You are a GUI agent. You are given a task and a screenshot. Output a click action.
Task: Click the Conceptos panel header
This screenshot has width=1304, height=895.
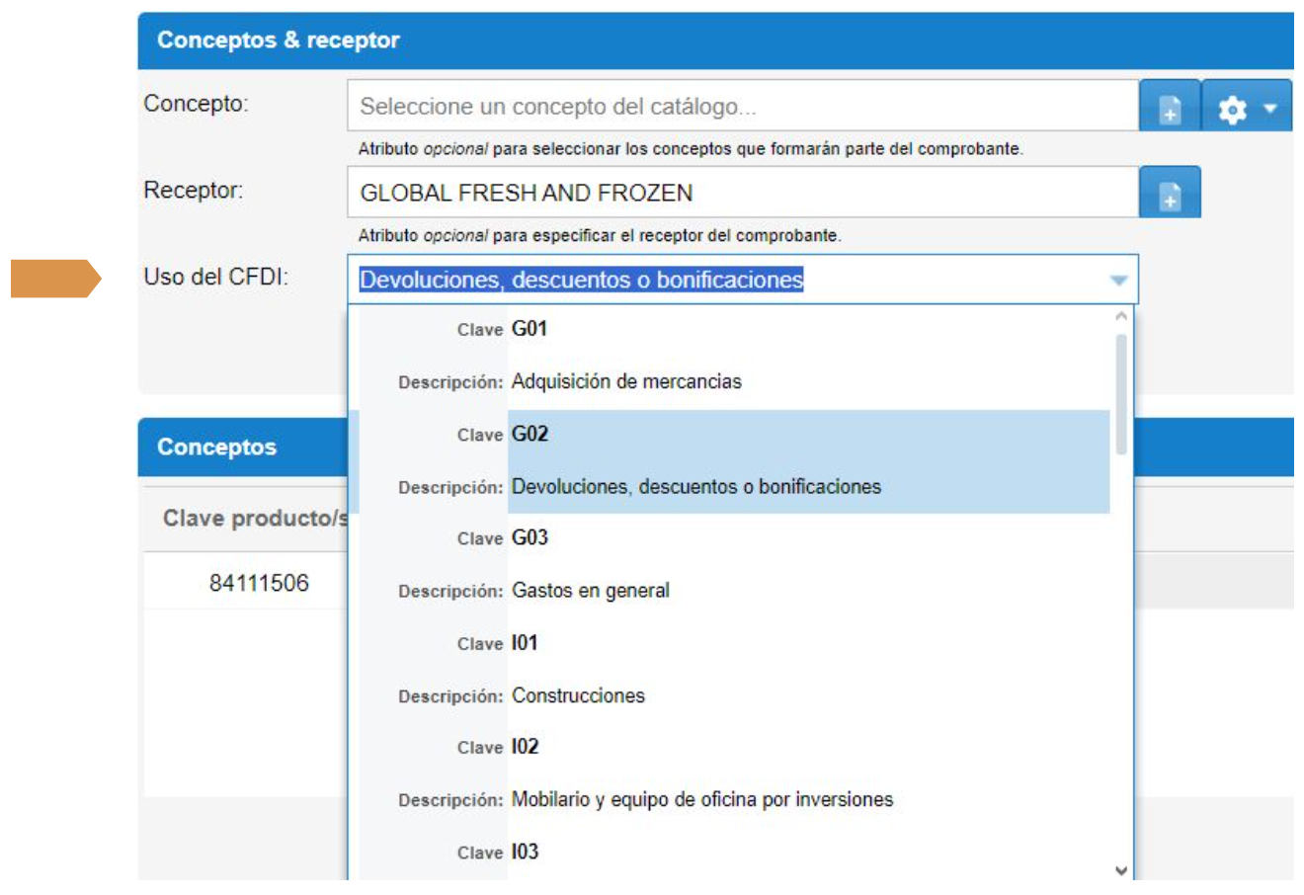click(217, 447)
